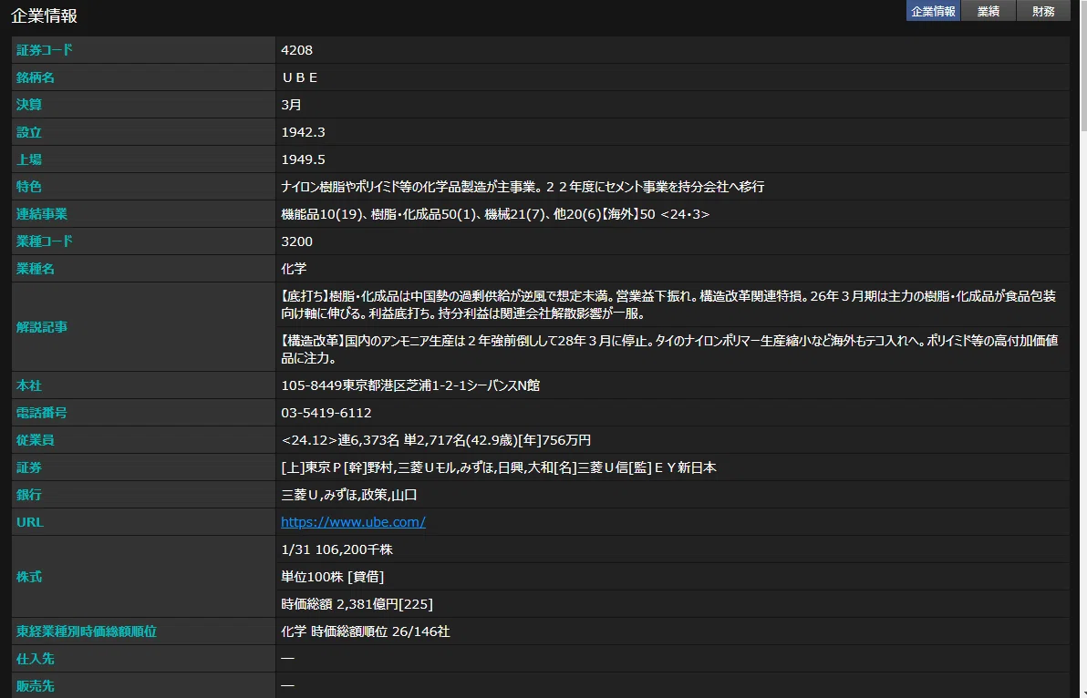Viewport: 1087px width, 698px height.
Task: Select the 銘柄名 value ＵＢＥ
Action: click(x=299, y=77)
